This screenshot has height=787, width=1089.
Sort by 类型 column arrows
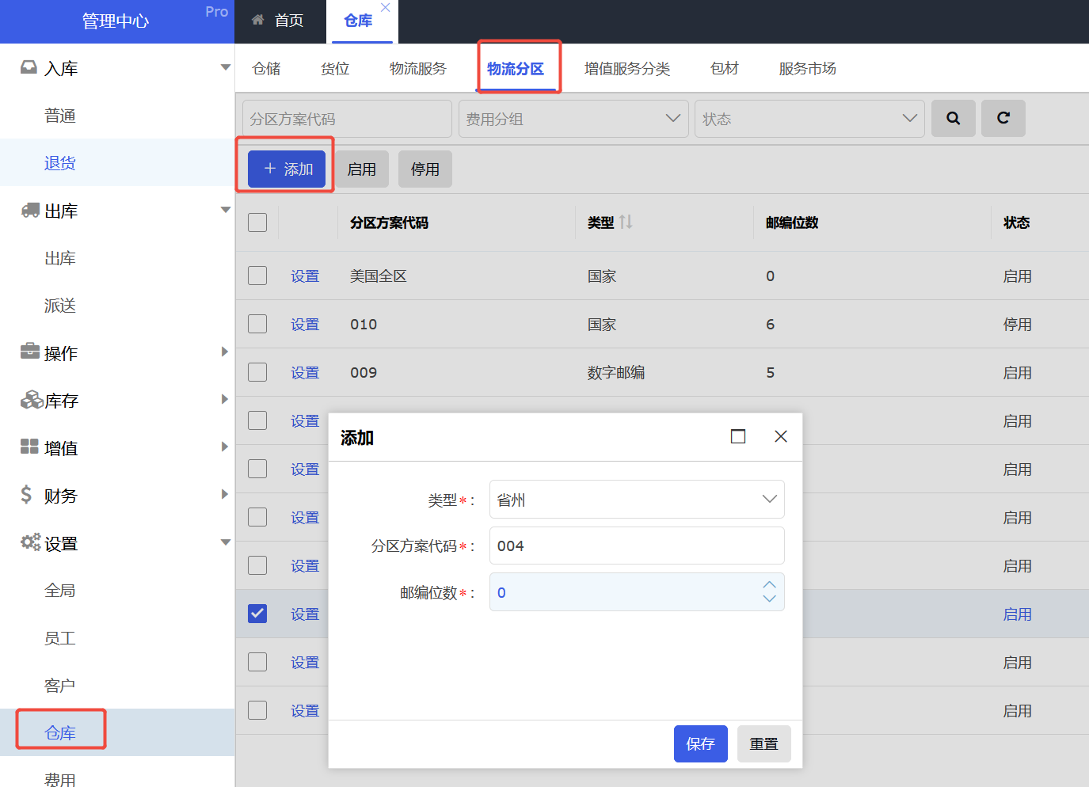tap(626, 222)
